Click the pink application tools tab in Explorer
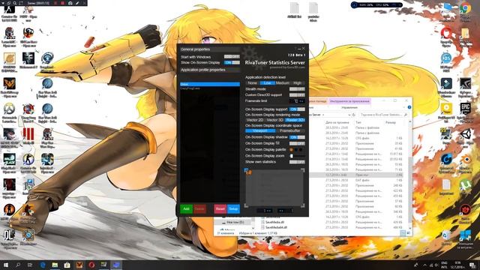The image size is (480, 270). pos(349,101)
